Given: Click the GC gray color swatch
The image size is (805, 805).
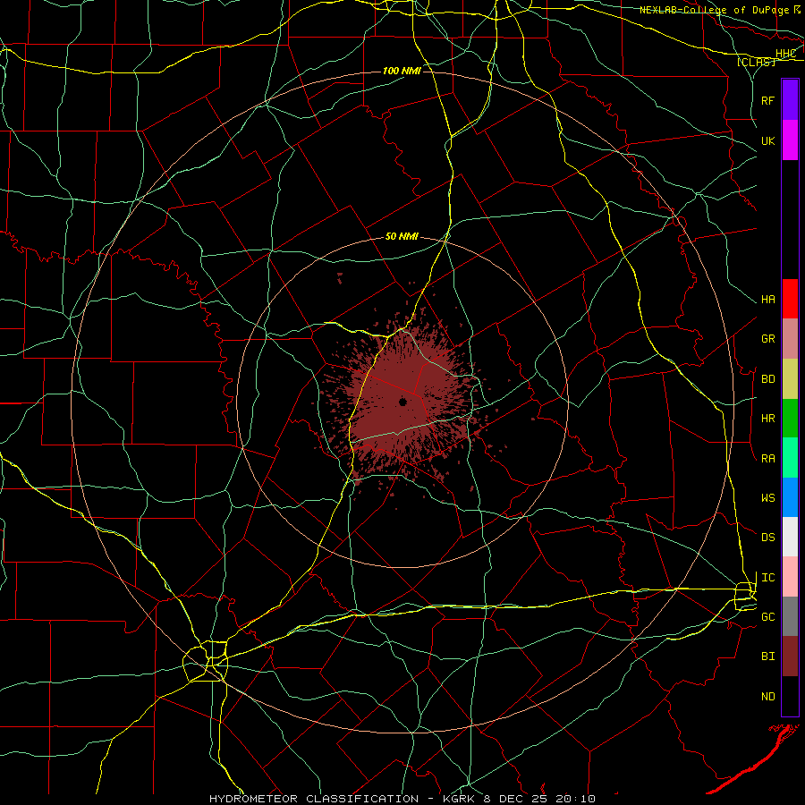Looking at the screenshot, I should (790, 616).
